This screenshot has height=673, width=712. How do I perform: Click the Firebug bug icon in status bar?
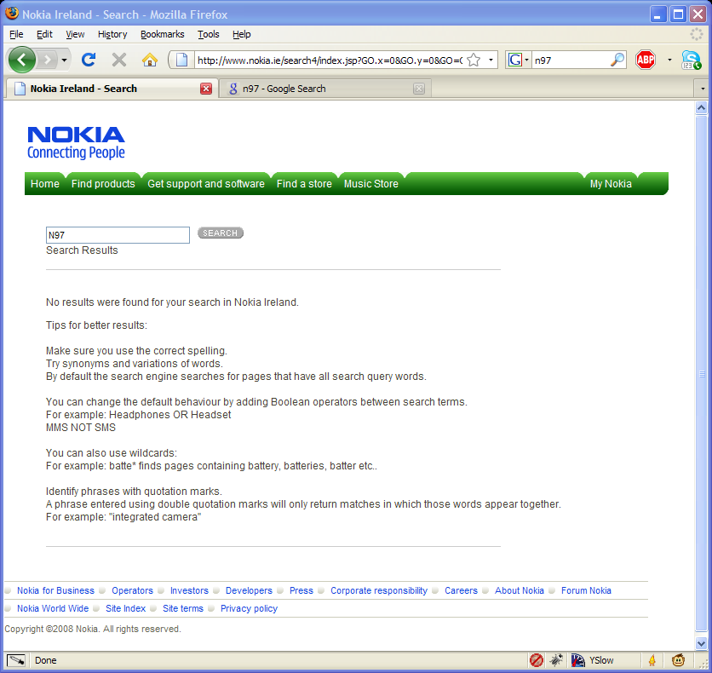(x=556, y=660)
